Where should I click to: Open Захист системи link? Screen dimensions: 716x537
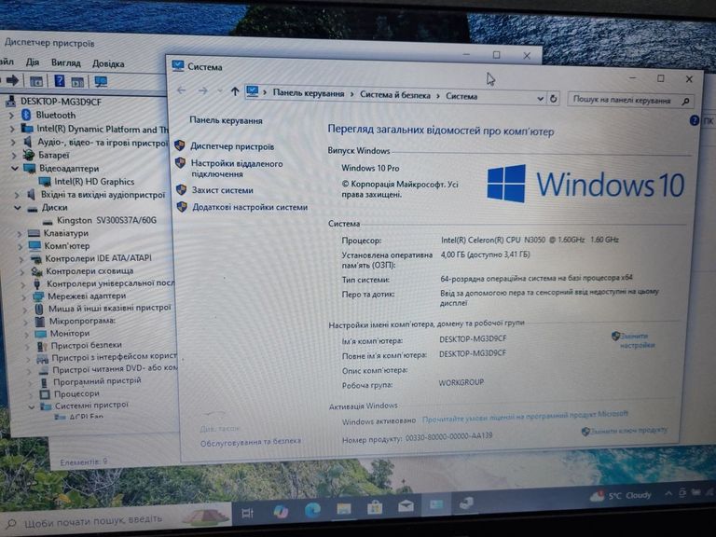click(222, 190)
